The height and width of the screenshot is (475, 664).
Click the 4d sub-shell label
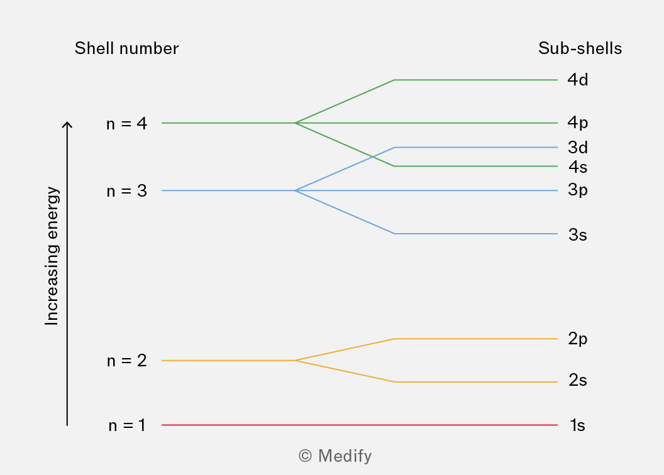(577, 80)
